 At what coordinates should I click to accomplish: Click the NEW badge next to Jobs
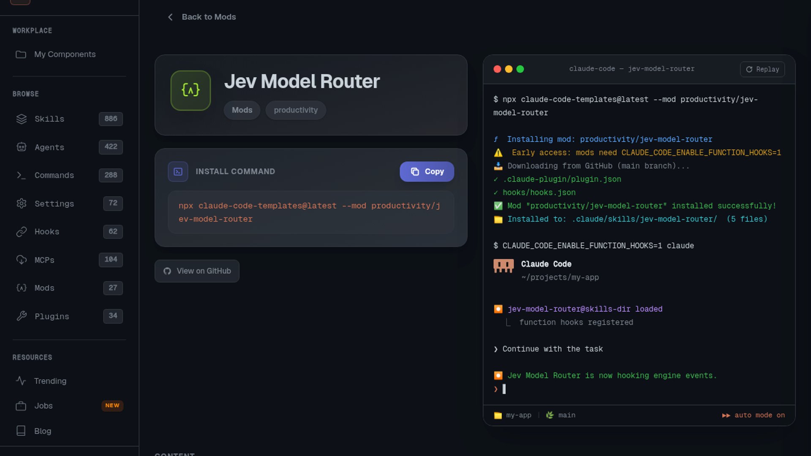[x=112, y=405]
